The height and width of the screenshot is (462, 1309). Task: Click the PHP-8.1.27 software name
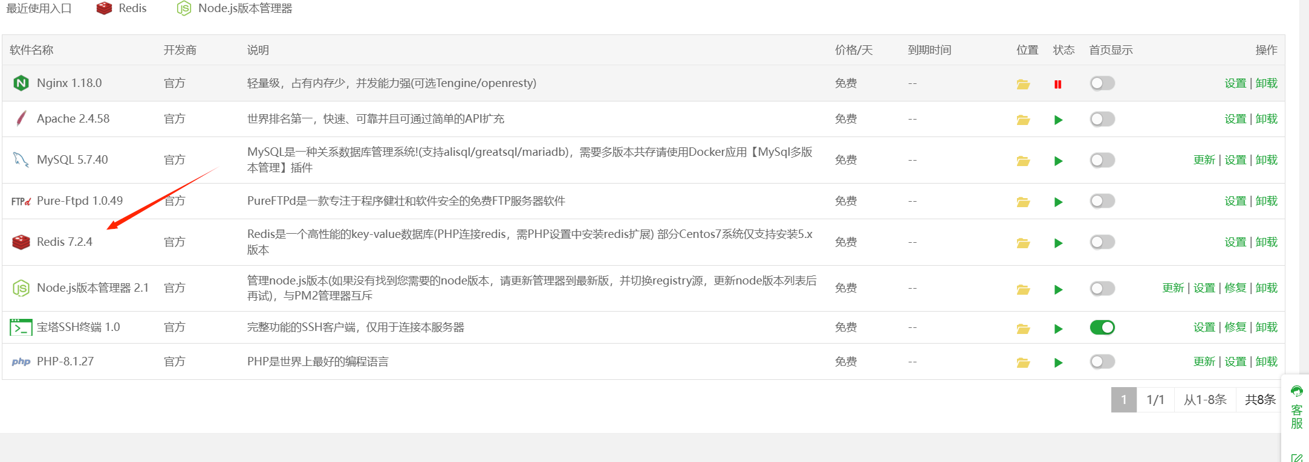click(65, 361)
